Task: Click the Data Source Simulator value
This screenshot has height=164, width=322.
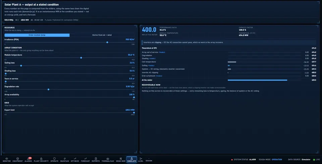Action: 306,160
